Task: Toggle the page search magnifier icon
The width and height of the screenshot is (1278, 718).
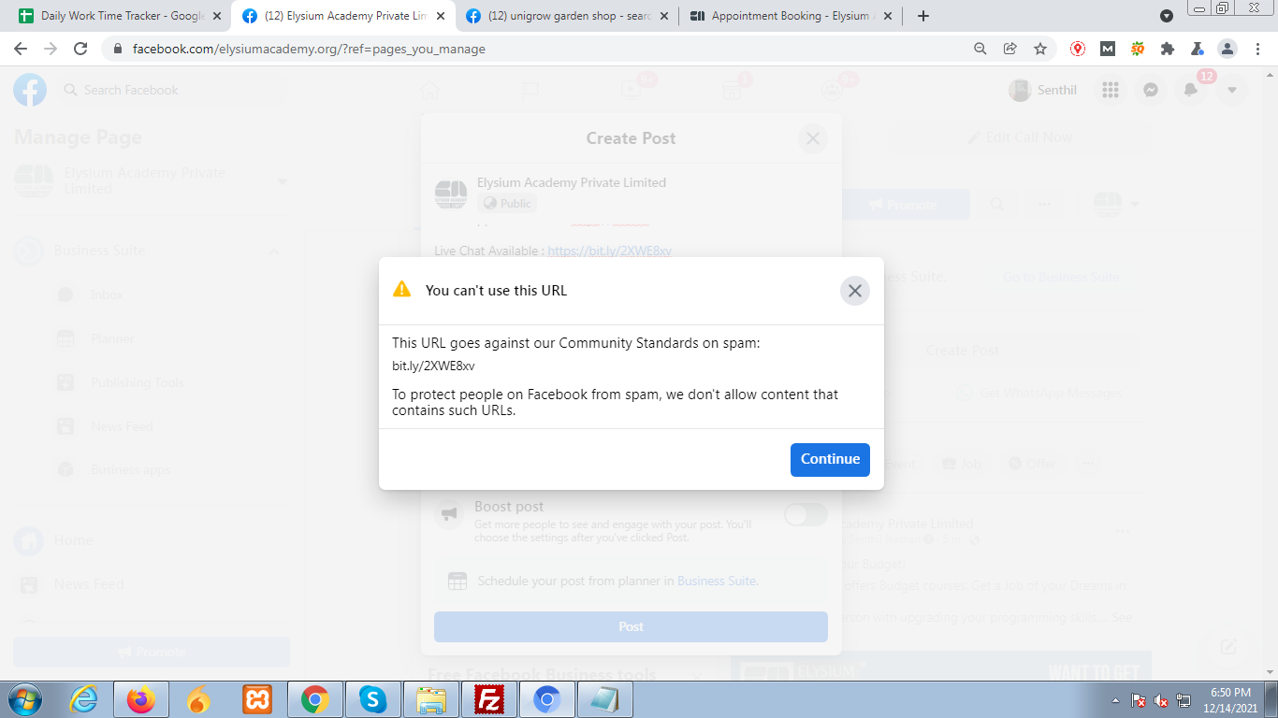Action: 996,204
